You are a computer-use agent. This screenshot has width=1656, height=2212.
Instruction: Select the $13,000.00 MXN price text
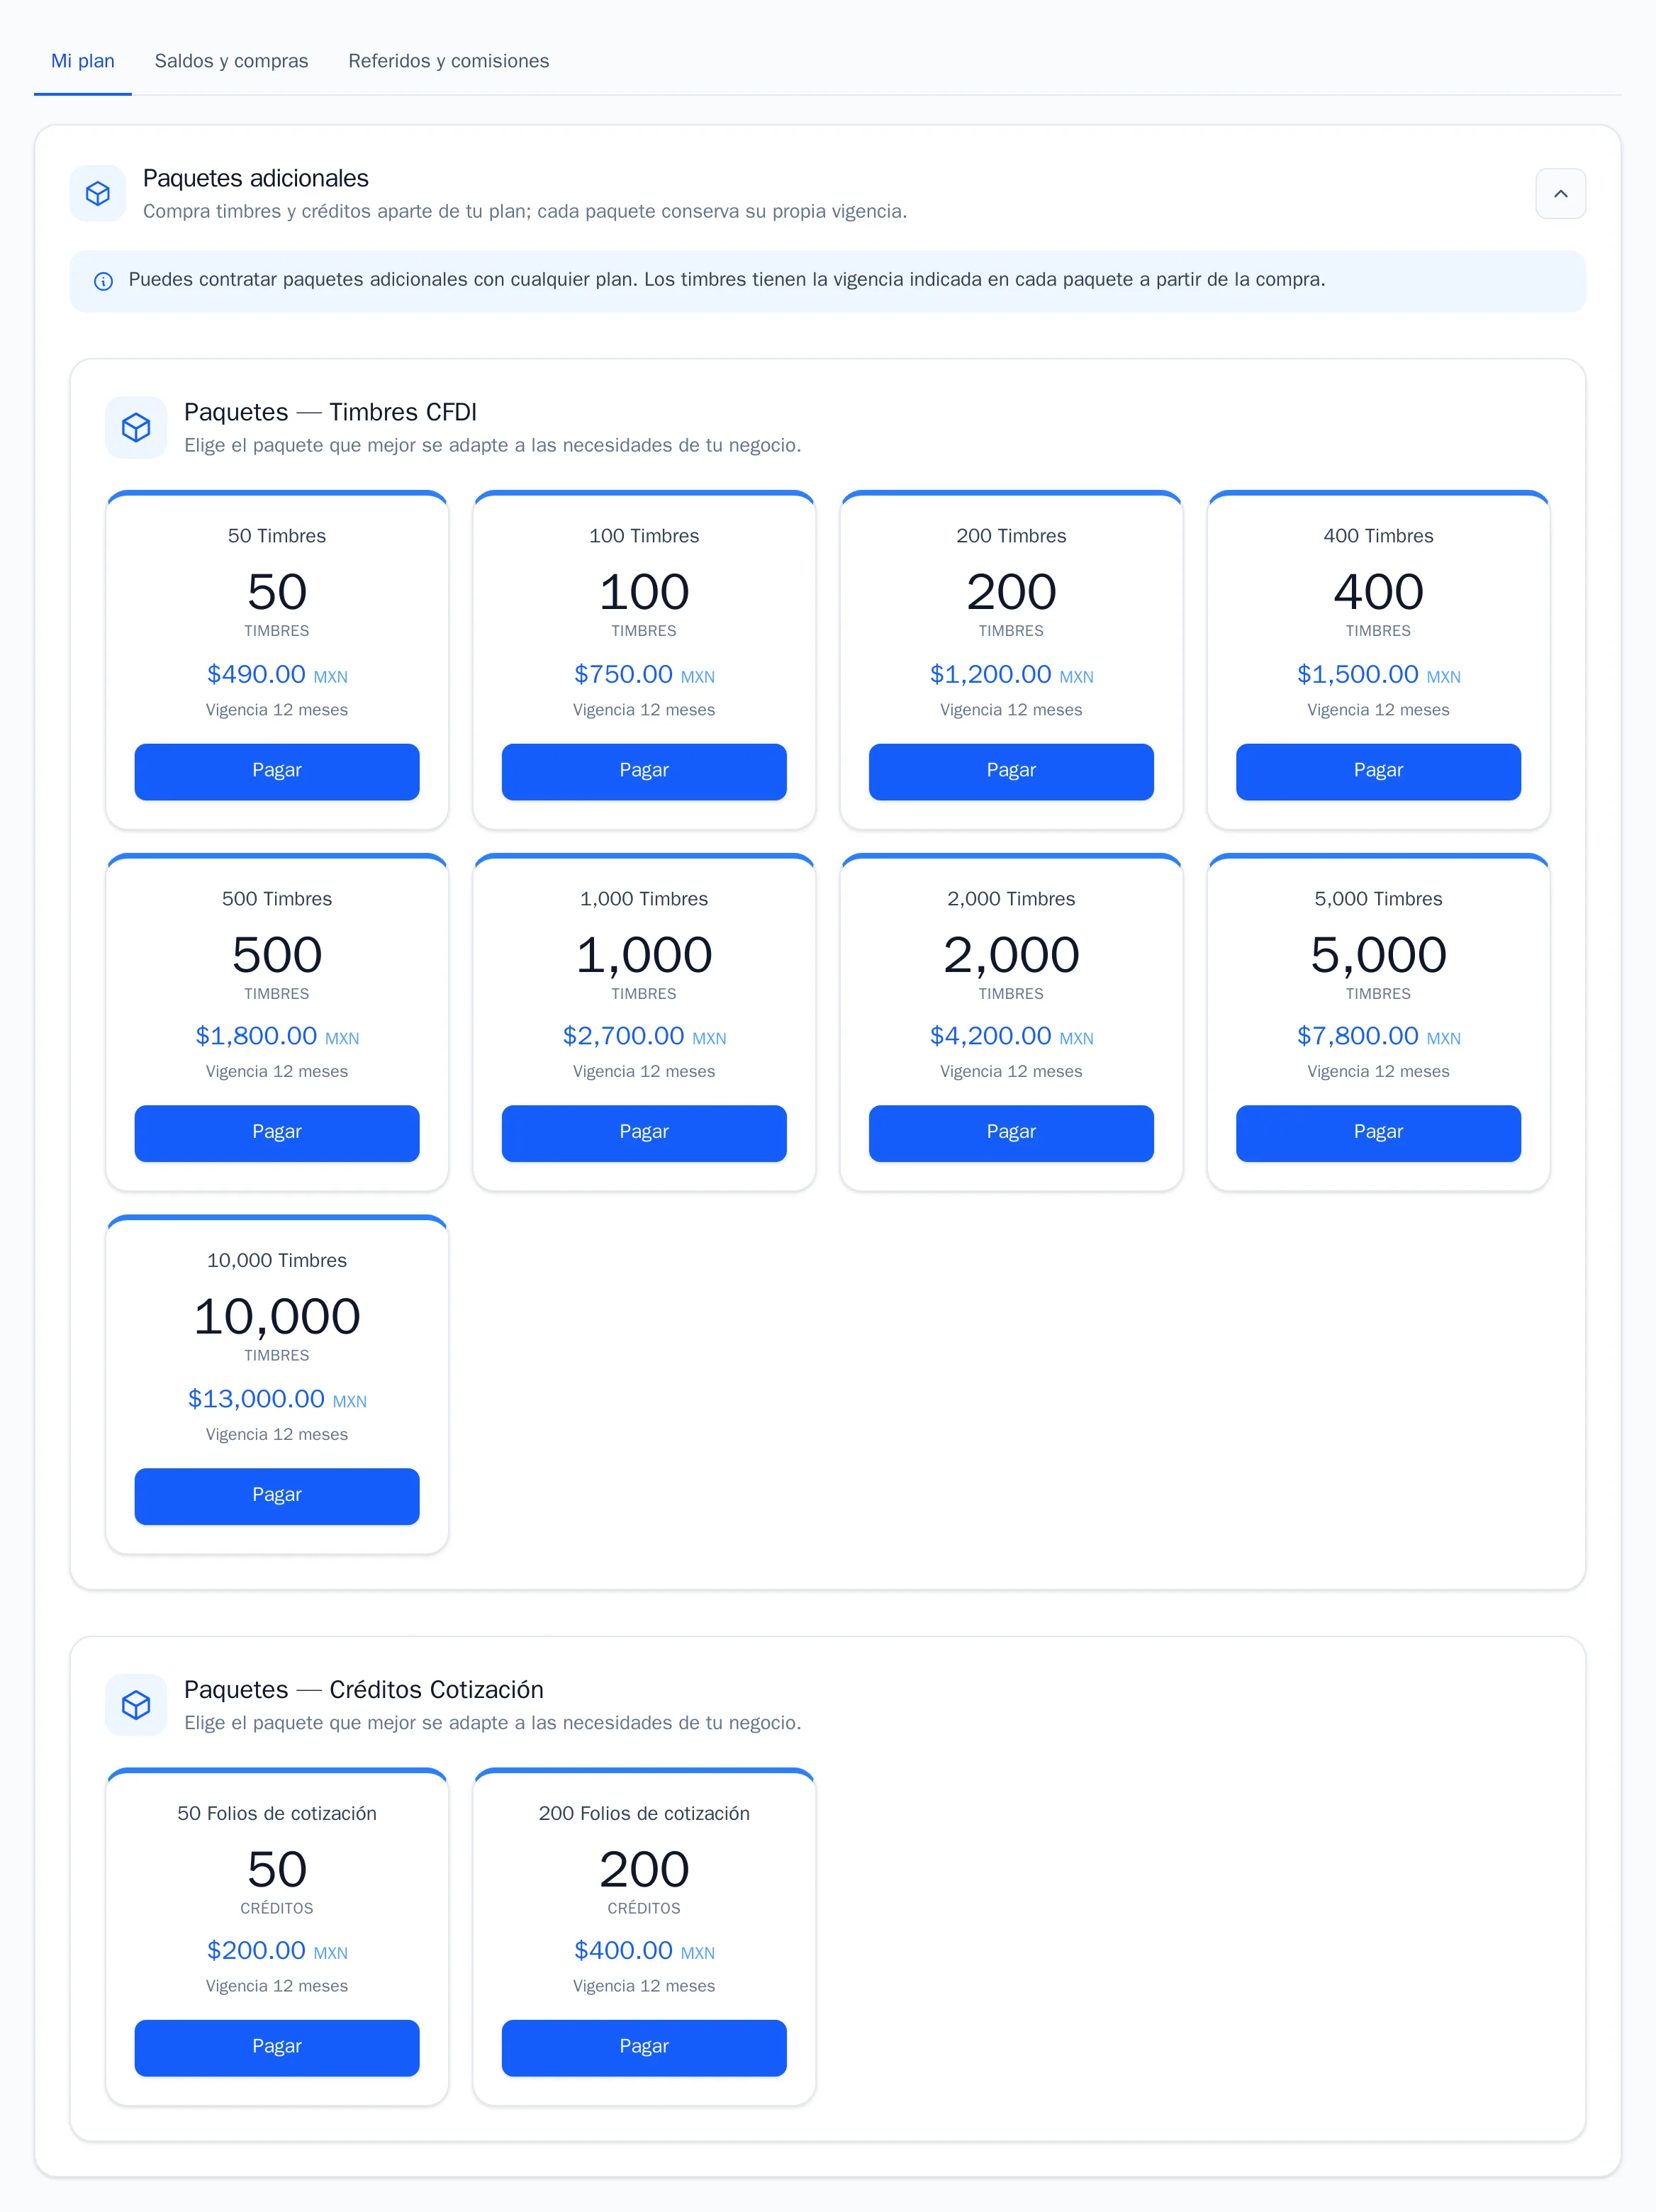pyautogui.click(x=277, y=1399)
